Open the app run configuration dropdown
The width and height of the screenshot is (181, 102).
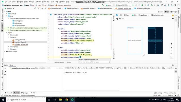pyautogui.click(x=109, y=5)
